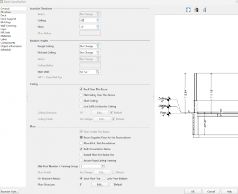Collapse the preview panel splitter handle
The height and width of the screenshot is (194, 238).
153,97
